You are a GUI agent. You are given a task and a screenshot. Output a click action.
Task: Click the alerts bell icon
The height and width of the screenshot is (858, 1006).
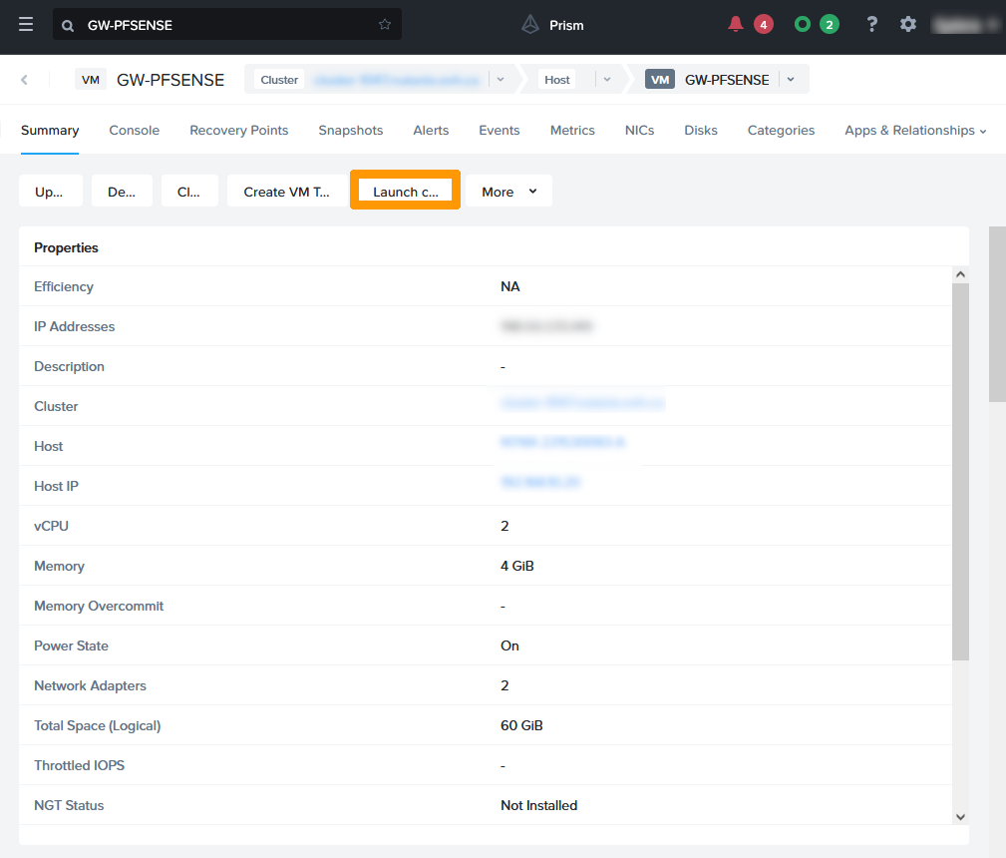[x=737, y=22]
